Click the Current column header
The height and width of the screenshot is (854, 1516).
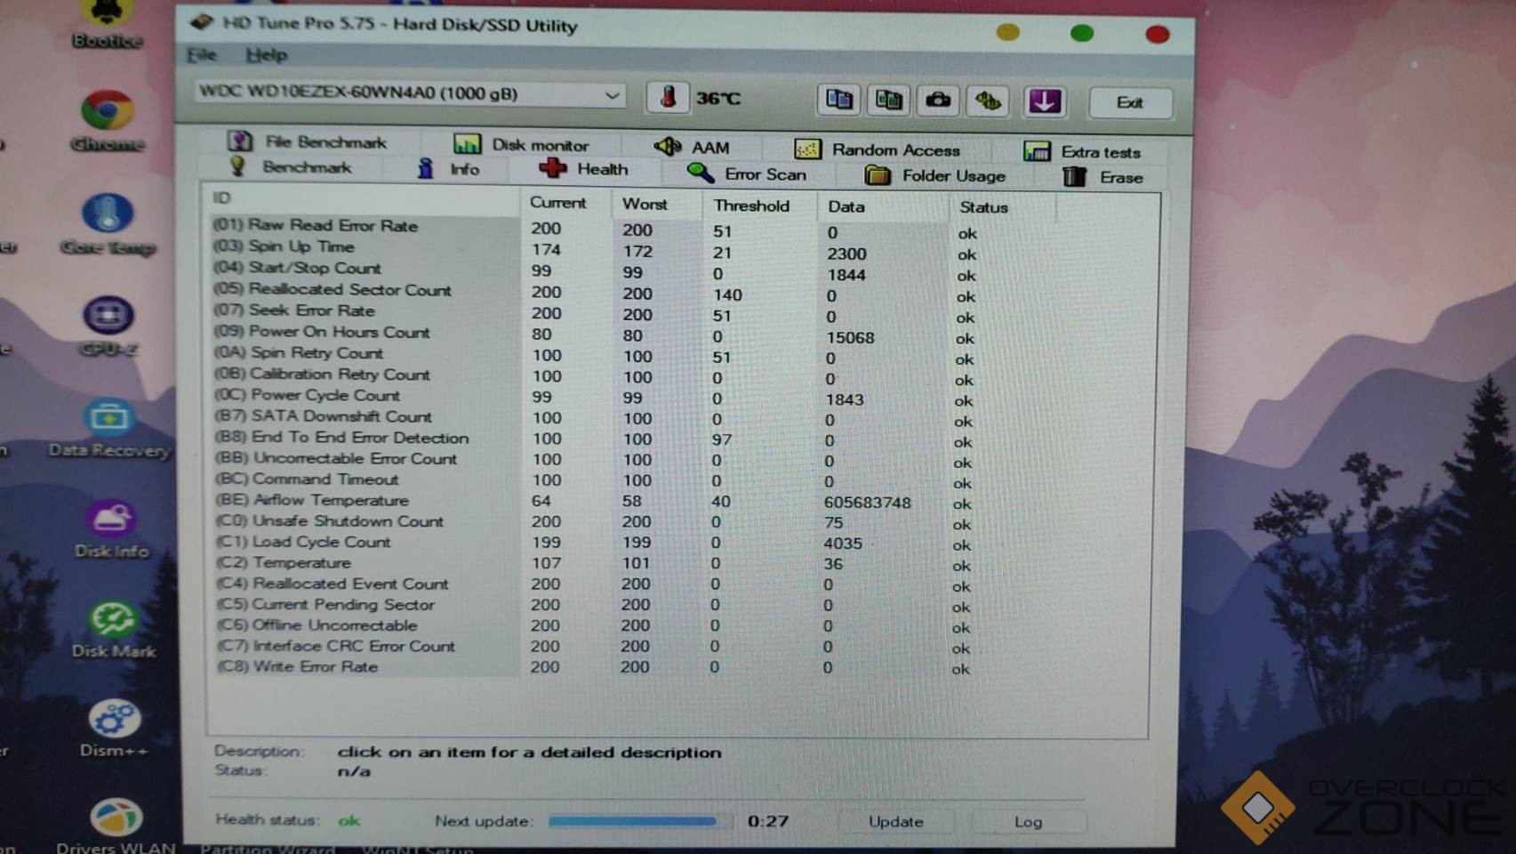(566, 203)
